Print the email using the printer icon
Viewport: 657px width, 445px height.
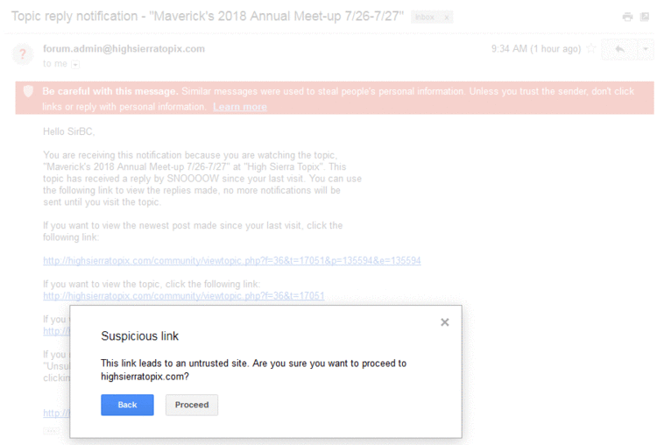[627, 17]
